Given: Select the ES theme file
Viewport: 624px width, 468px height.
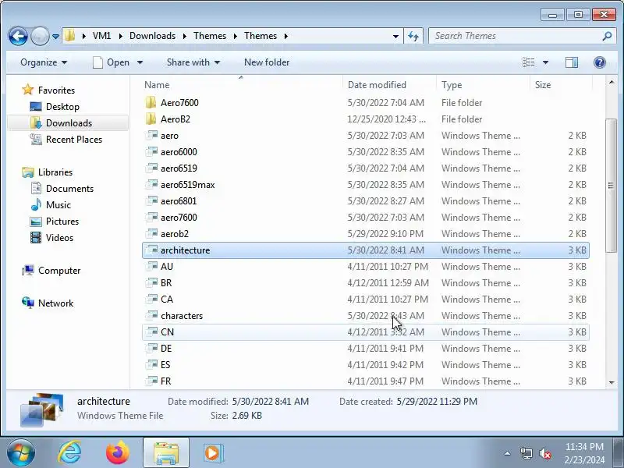Looking at the screenshot, I should pos(165,364).
